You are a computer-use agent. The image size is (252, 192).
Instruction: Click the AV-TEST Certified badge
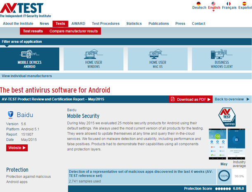[x=226, y=118]
